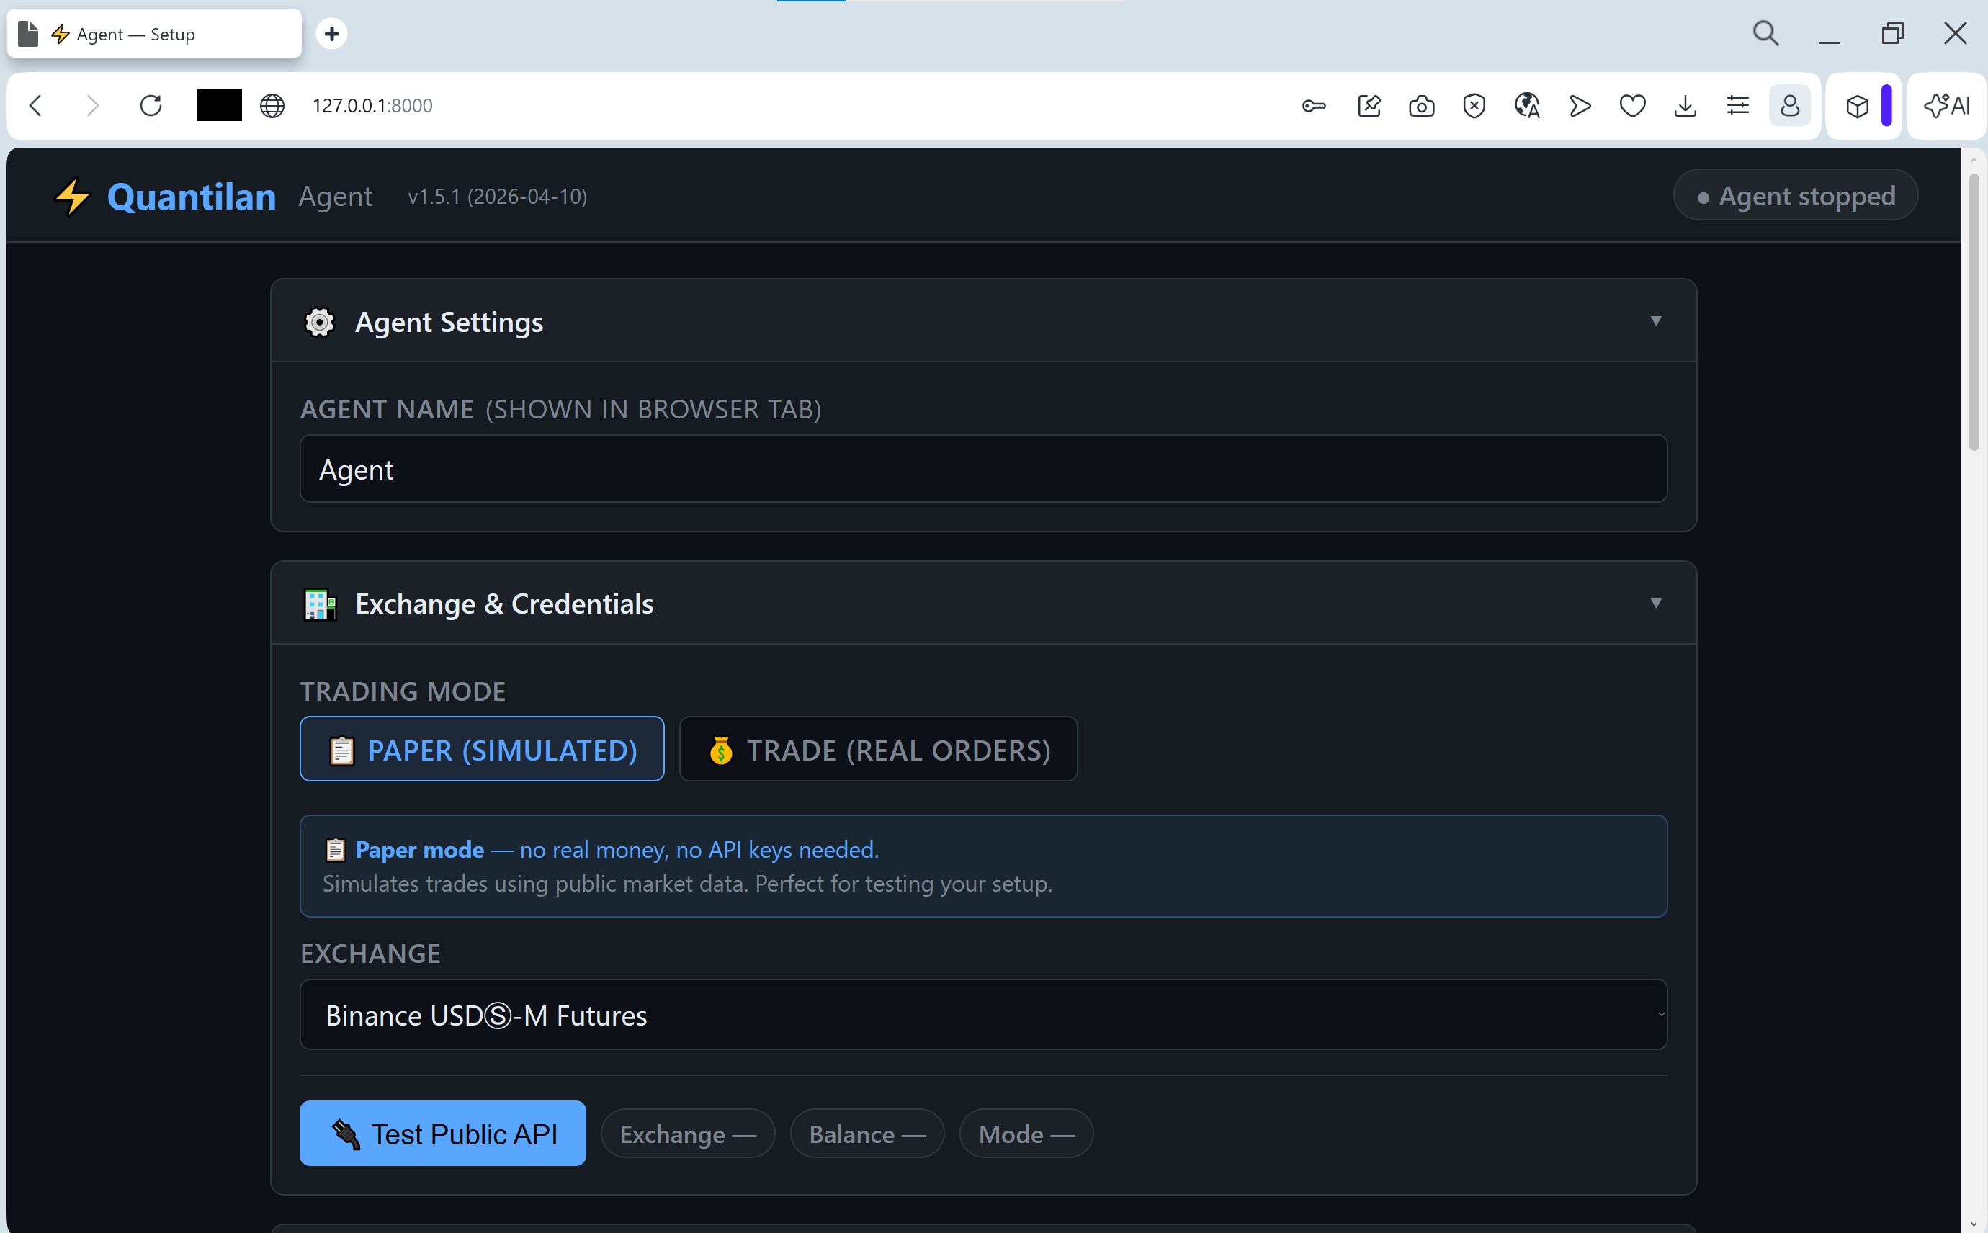Image resolution: width=1988 pixels, height=1233 pixels.
Task: Take a screenshot using the camera icon
Action: tap(1420, 105)
